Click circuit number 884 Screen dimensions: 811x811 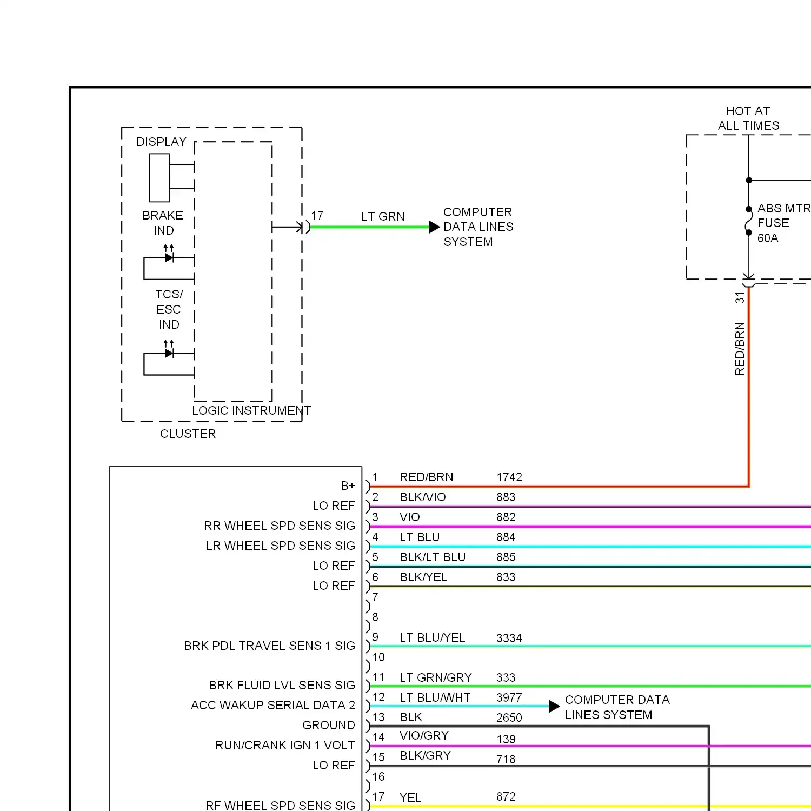point(506,537)
